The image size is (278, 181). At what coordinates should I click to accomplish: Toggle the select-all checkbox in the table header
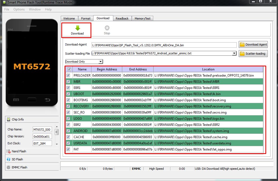tap(69, 69)
